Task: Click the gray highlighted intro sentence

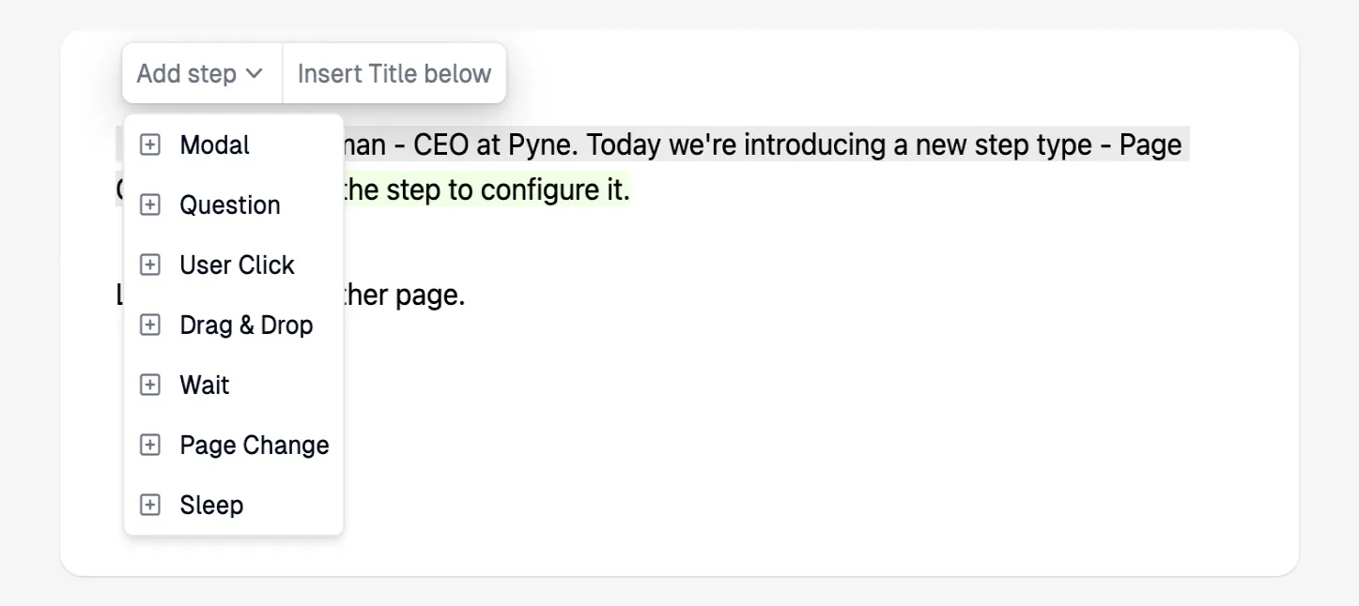Action: click(x=751, y=144)
